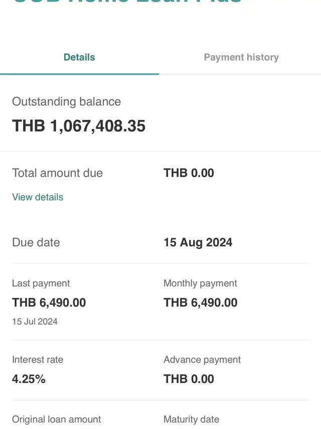The image size is (321, 429).
Task: Click the Last payment label
Action: point(41,283)
